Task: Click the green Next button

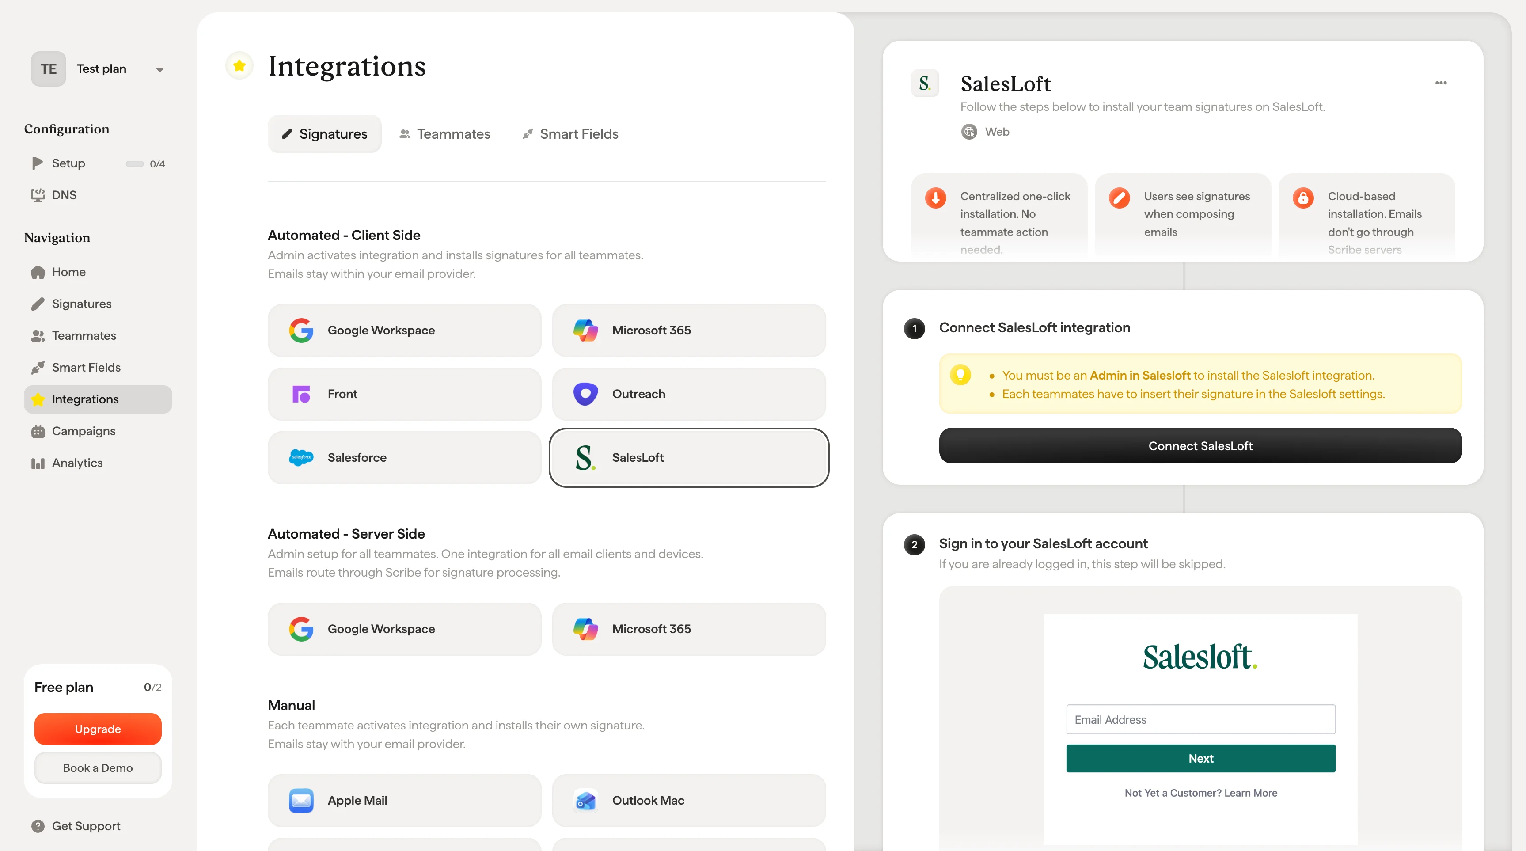Action: [x=1200, y=759]
